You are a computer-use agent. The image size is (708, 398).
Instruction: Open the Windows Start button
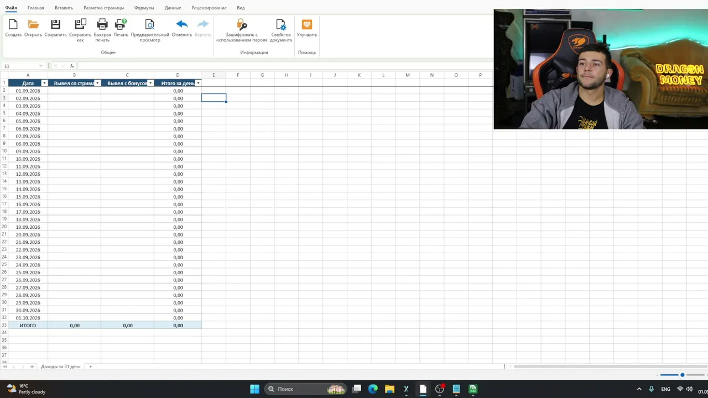pyautogui.click(x=254, y=389)
